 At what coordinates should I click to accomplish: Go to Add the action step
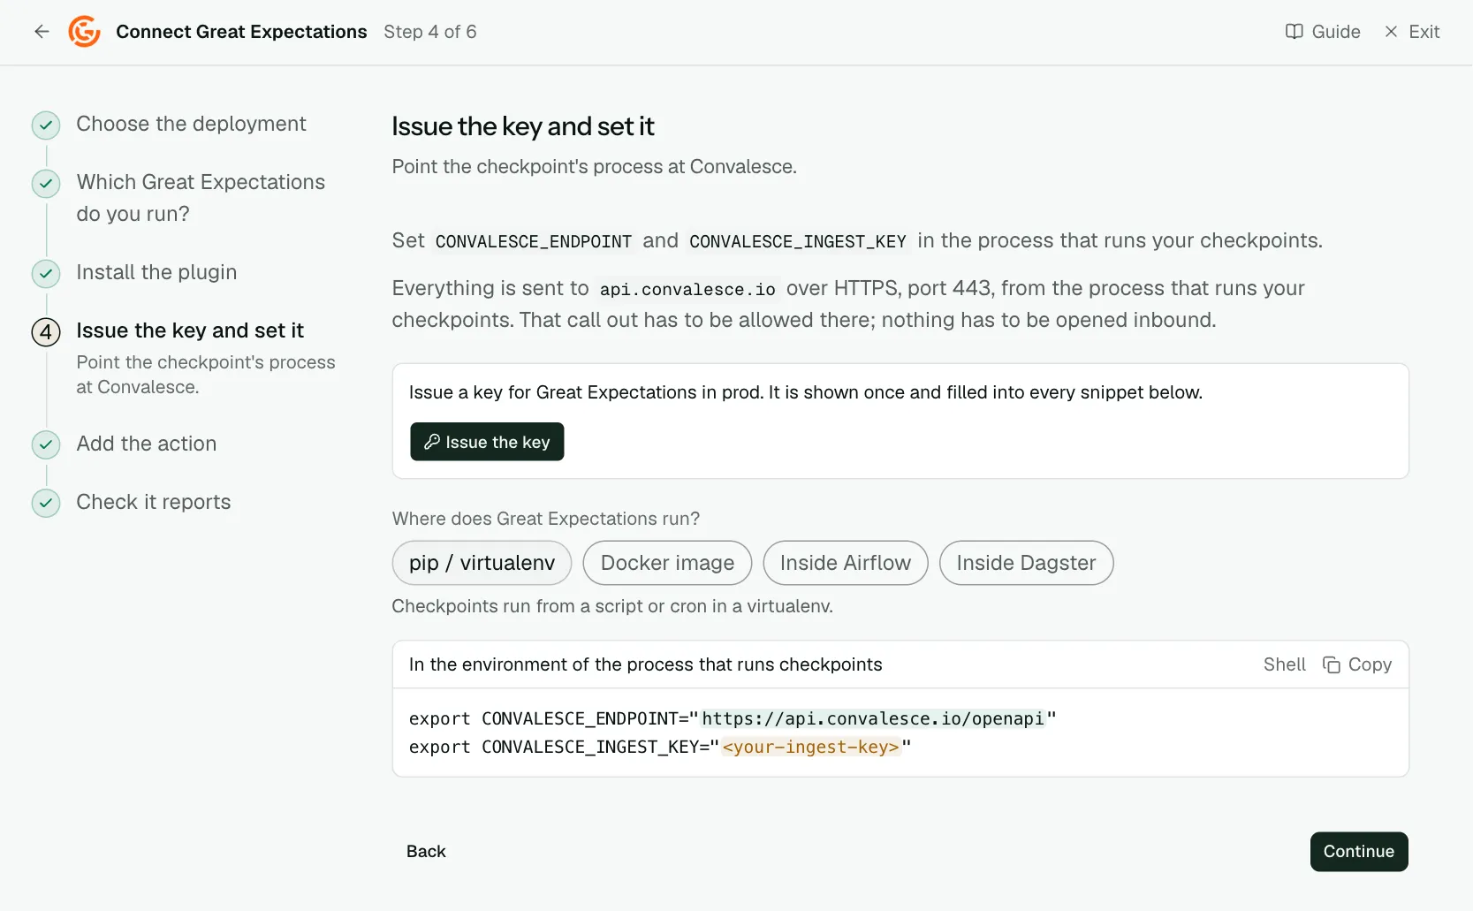pos(147,444)
